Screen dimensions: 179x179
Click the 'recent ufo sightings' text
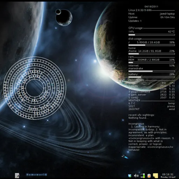[142, 115]
